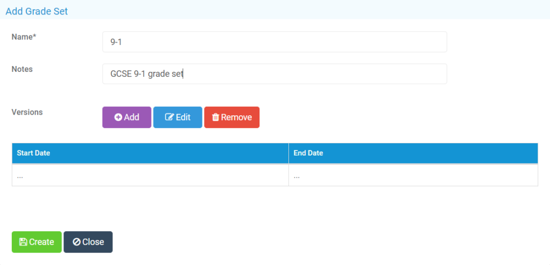Image resolution: width=550 pixels, height=265 pixels.
Task: Click the Add Grade Set dialog title
Action: [37, 11]
